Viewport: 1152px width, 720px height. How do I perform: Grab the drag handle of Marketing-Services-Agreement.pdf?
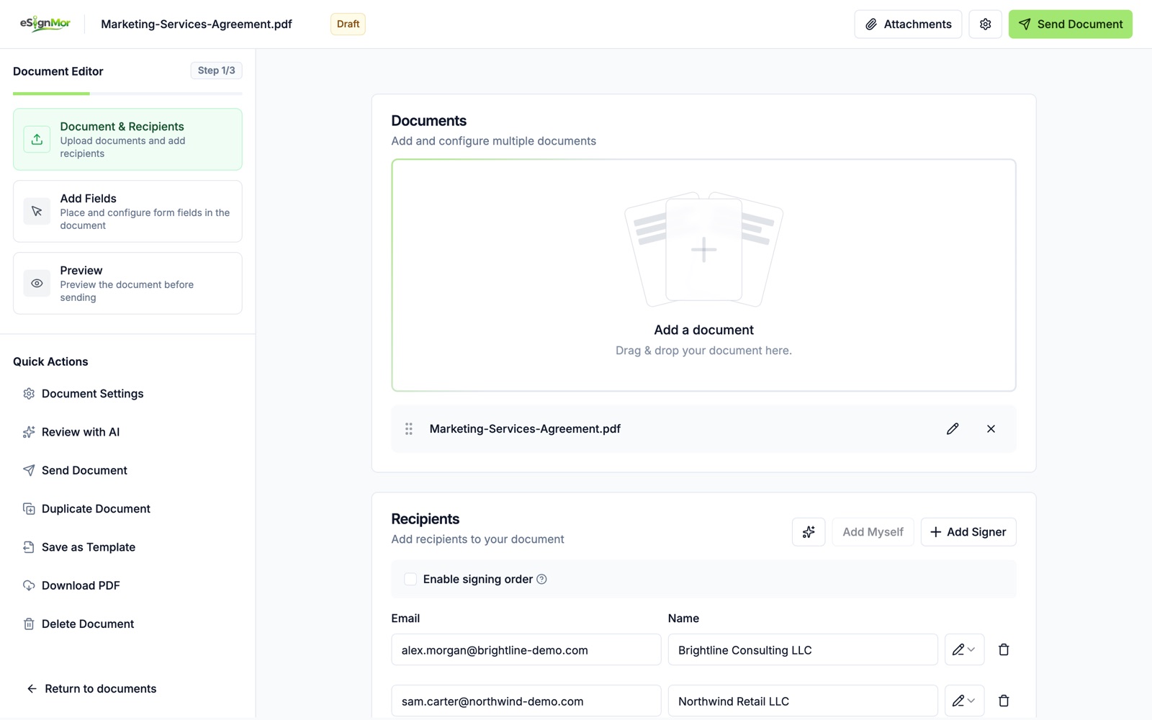[408, 428]
